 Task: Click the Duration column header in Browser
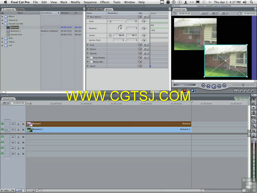pos(67,13)
